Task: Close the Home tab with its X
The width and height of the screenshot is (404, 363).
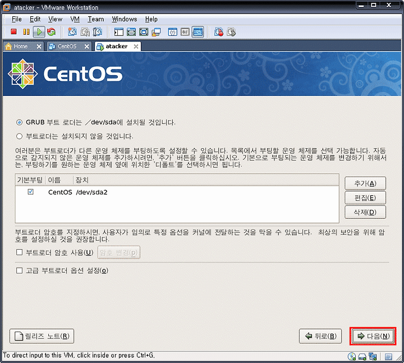Action: coord(39,47)
